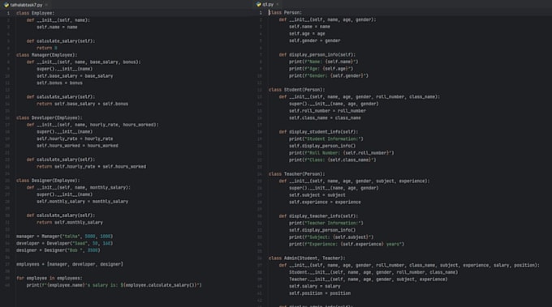Click 'self.hours_worked = hours_worked' line
This screenshot has width=552, height=307.
tap(77, 146)
